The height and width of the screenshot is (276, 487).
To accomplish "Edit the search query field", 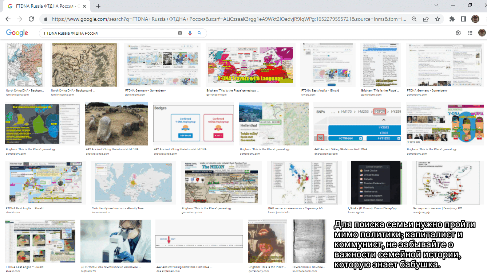I will click(x=109, y=33).
